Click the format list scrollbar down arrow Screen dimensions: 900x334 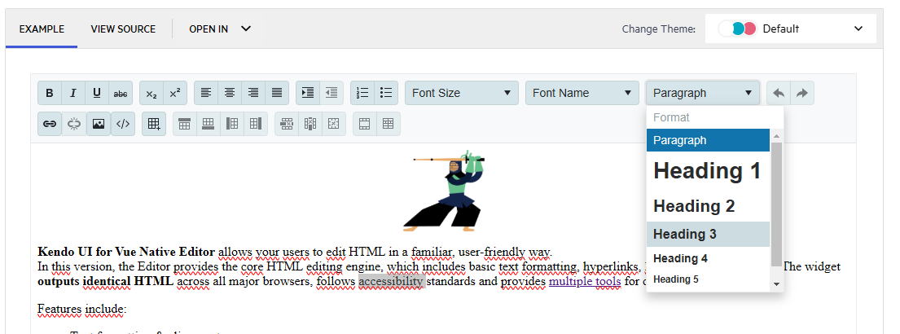pos(776,284)
